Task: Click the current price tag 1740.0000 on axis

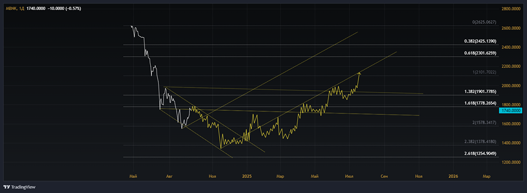Action: coord(511,110)
